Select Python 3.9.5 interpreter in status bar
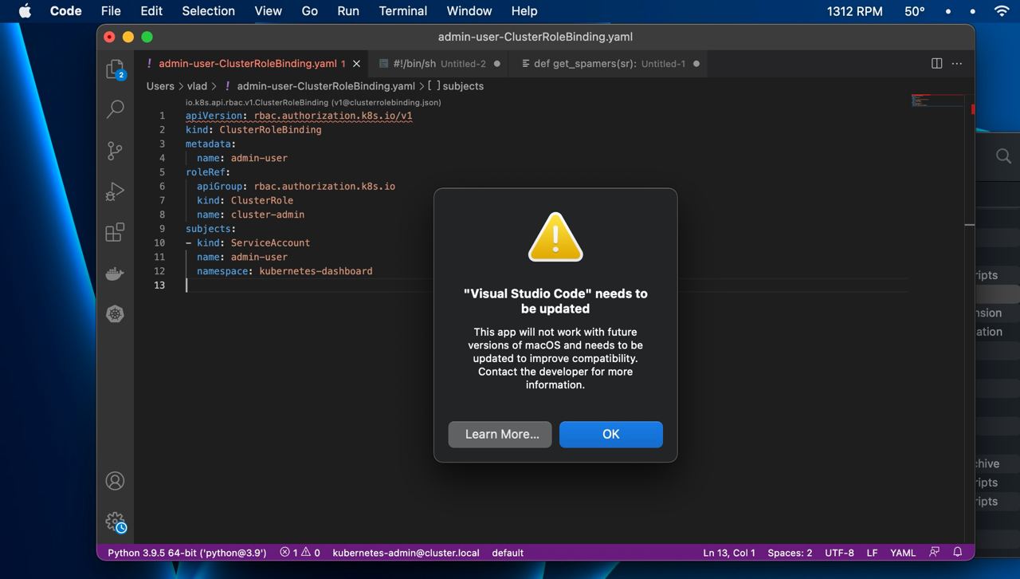Image resolution: width=1020 pixels, height=579 pixels. tap(187, 553)
